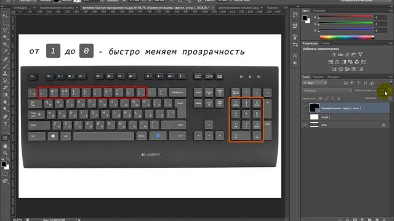Select the Rounded Rectangle shape tool
The width and height of the screenshot is (394, 221).
click(5, 138)
